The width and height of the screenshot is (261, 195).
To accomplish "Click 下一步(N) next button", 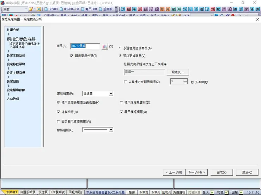I will coord(196,173).
